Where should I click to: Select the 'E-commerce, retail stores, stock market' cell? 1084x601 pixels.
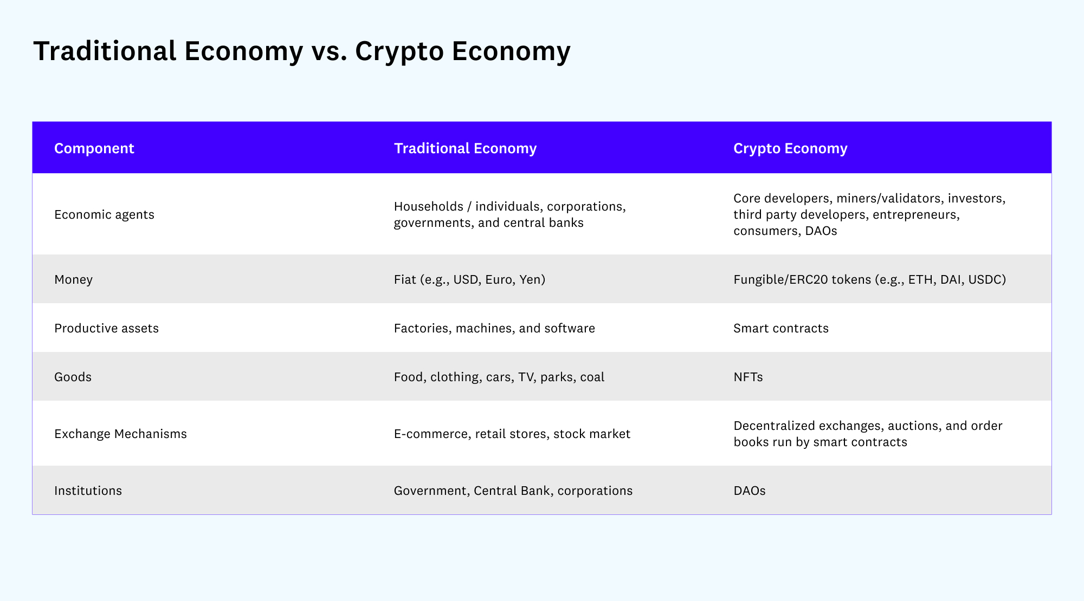[x=512, y=434]
